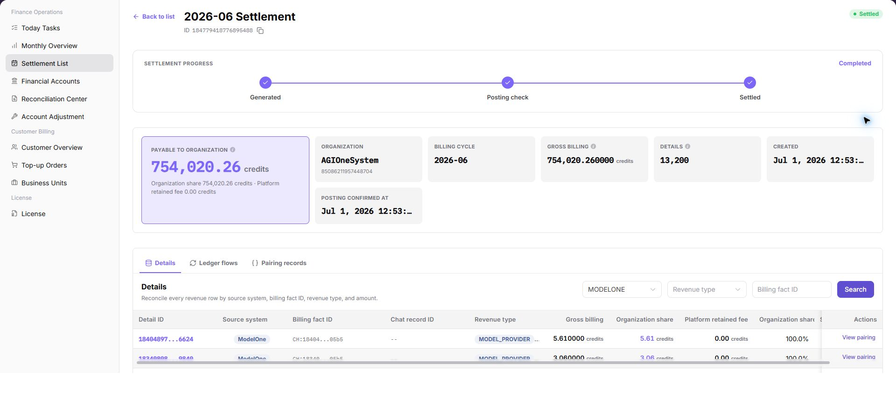The width and height of the screenshot is (896, 400).
Task: Click 5.61 credits organization share value
Action: pos(656,339)
